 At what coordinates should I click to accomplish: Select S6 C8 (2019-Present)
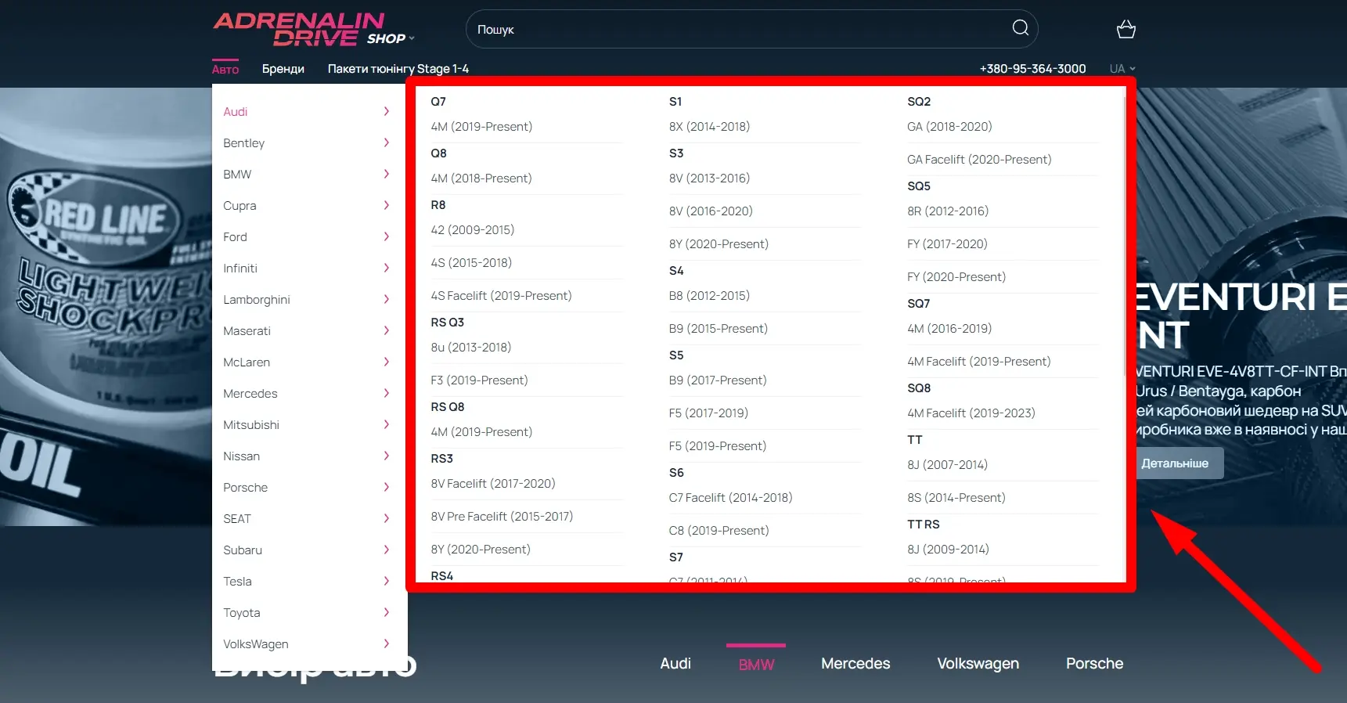coord(719,530)
